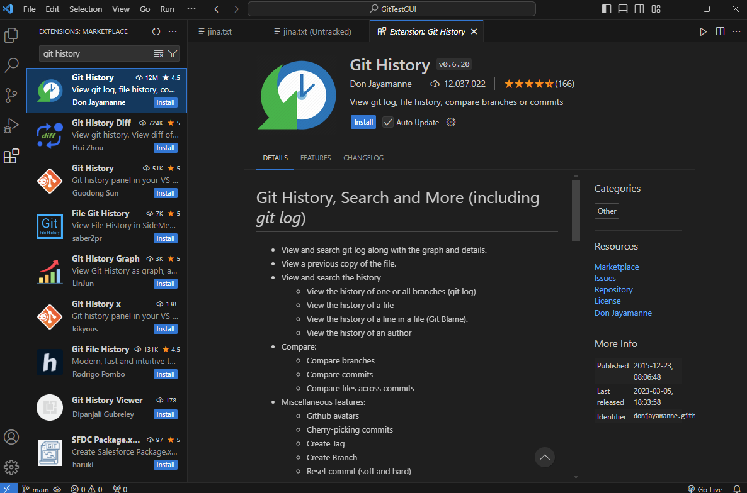Open the Manage gear in activity bar
The image size is (747, 493).
point(11,467)
